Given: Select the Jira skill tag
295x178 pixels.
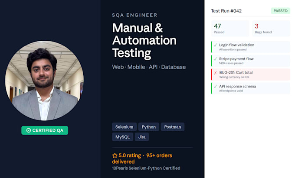Looking at the screenshot, I should [142, 137].
